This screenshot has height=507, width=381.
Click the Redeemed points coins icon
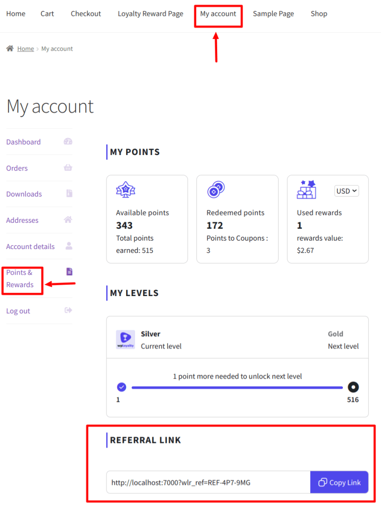(x=216, y=190)
